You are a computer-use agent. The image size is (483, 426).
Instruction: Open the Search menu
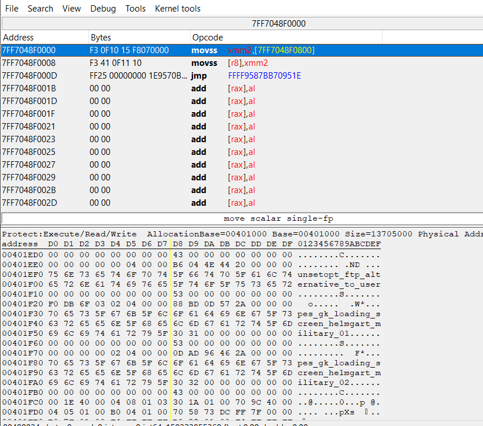pyautogui.click(x=40, y=9)
